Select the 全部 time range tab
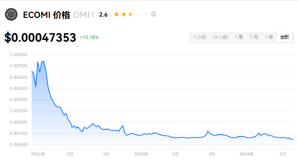This screenshot has width=298, height=165. point(285,37)
